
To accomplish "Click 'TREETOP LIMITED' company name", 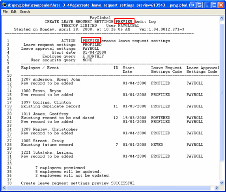I will [x=79, y=26].
